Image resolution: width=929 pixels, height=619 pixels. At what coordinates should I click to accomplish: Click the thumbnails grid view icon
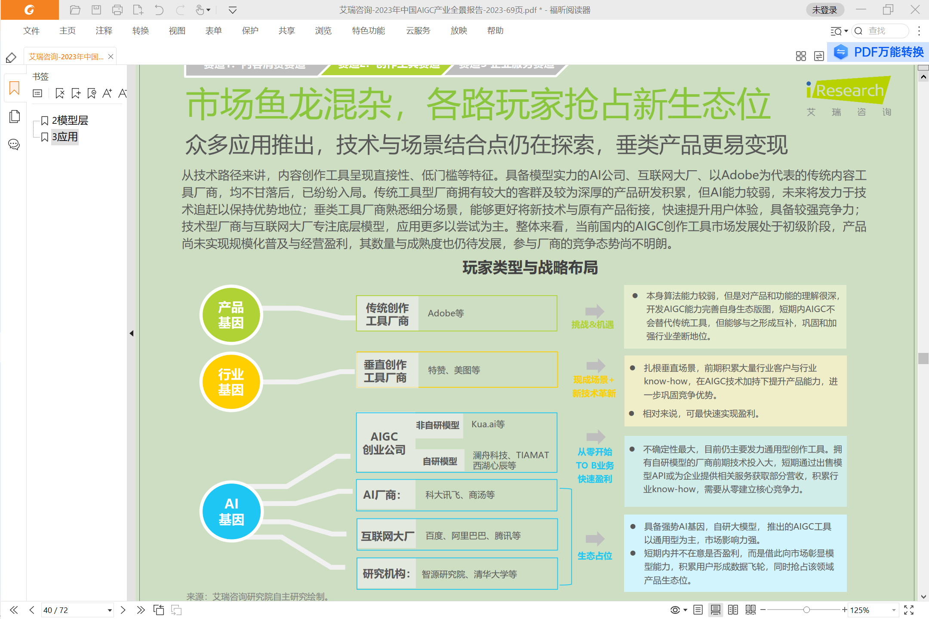click(x=801, y=56)
